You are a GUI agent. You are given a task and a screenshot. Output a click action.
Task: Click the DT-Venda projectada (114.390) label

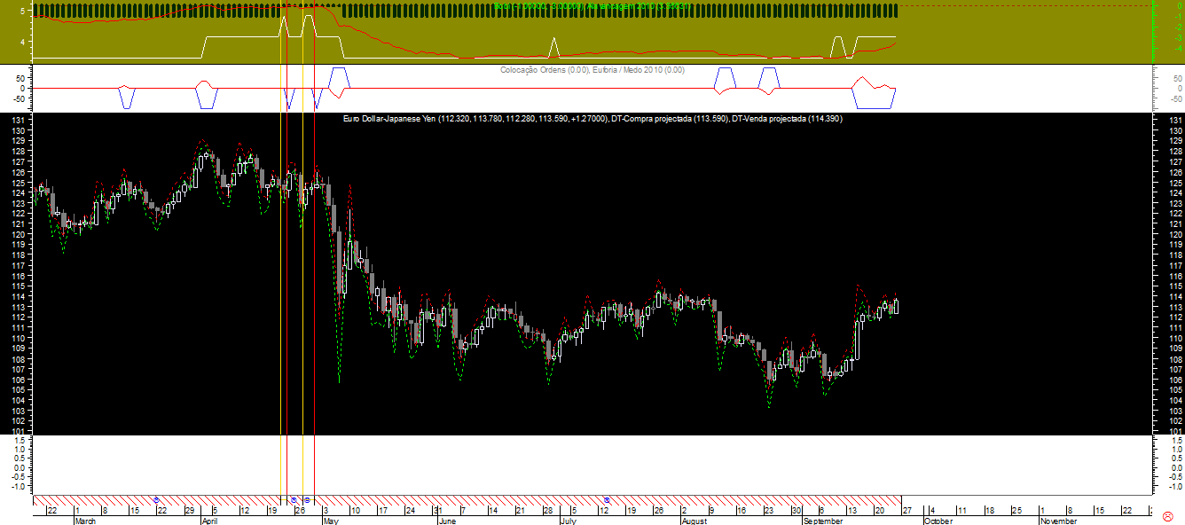pos(787,118)
